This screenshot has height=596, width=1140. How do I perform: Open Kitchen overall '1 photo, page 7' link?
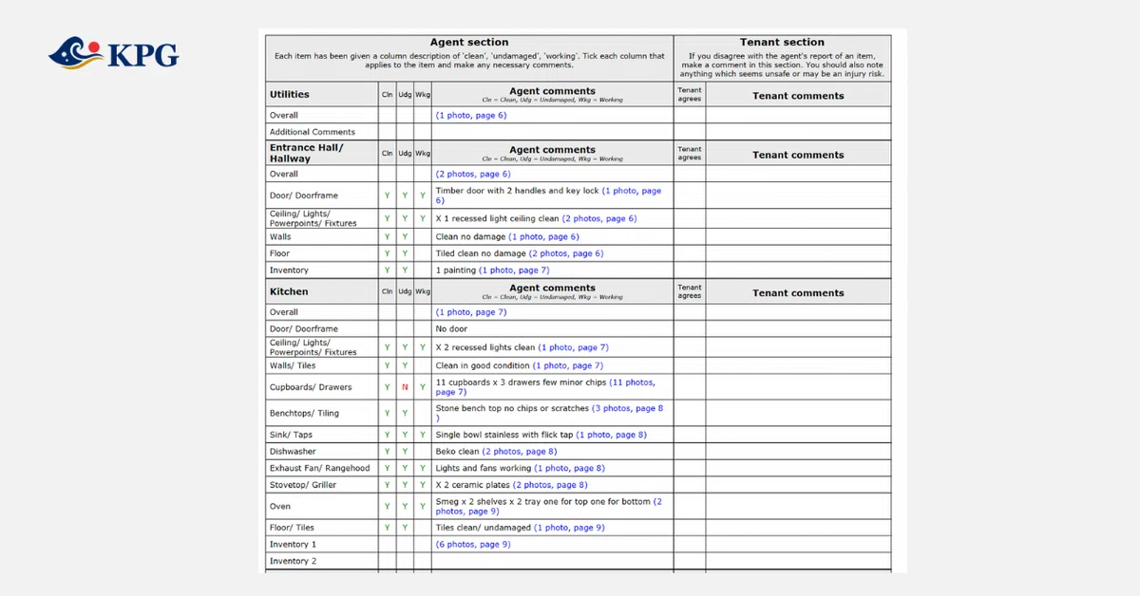tap(471, 312)
